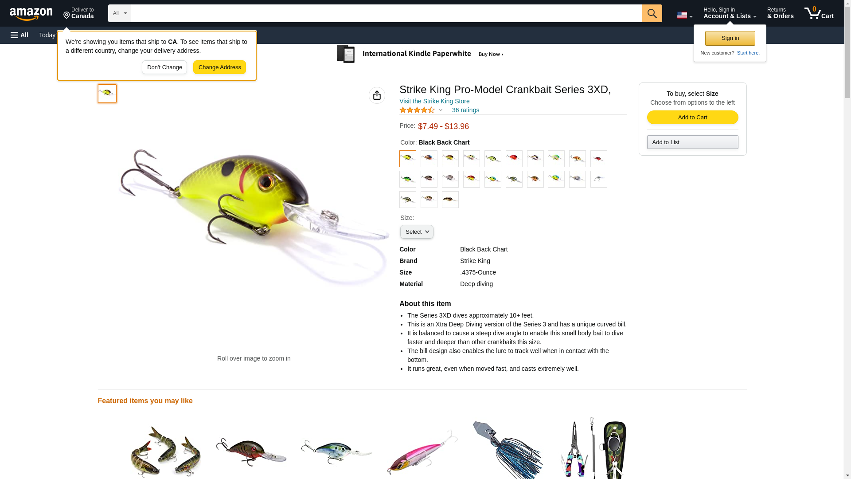Pick the white lure swatch ending second row
851x479 pixels.
[598, 179]
